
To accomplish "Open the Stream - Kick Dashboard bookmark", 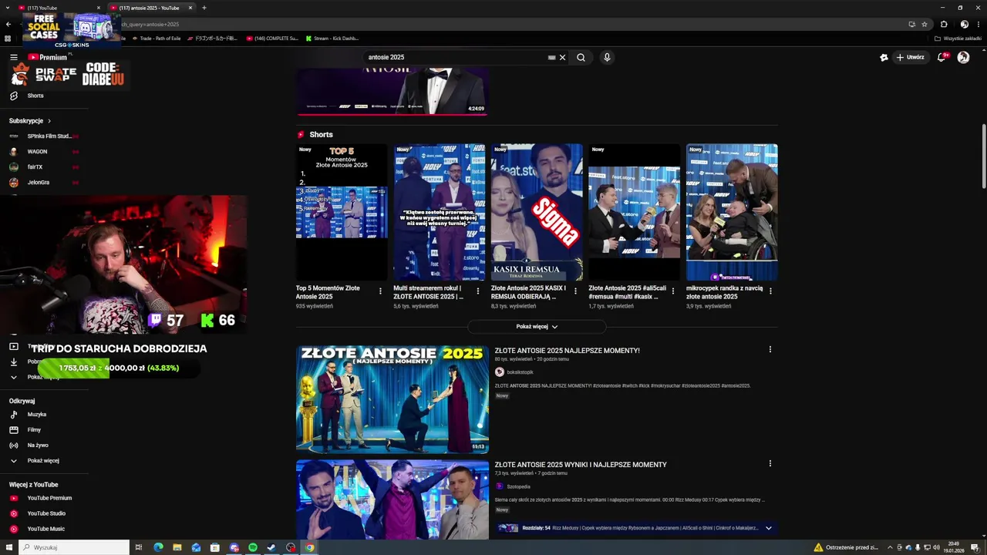I will [332, 38].
